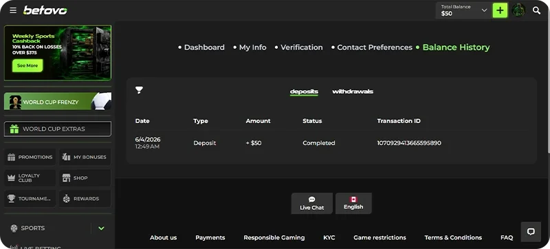Click the Date column header

coord(142,121)
